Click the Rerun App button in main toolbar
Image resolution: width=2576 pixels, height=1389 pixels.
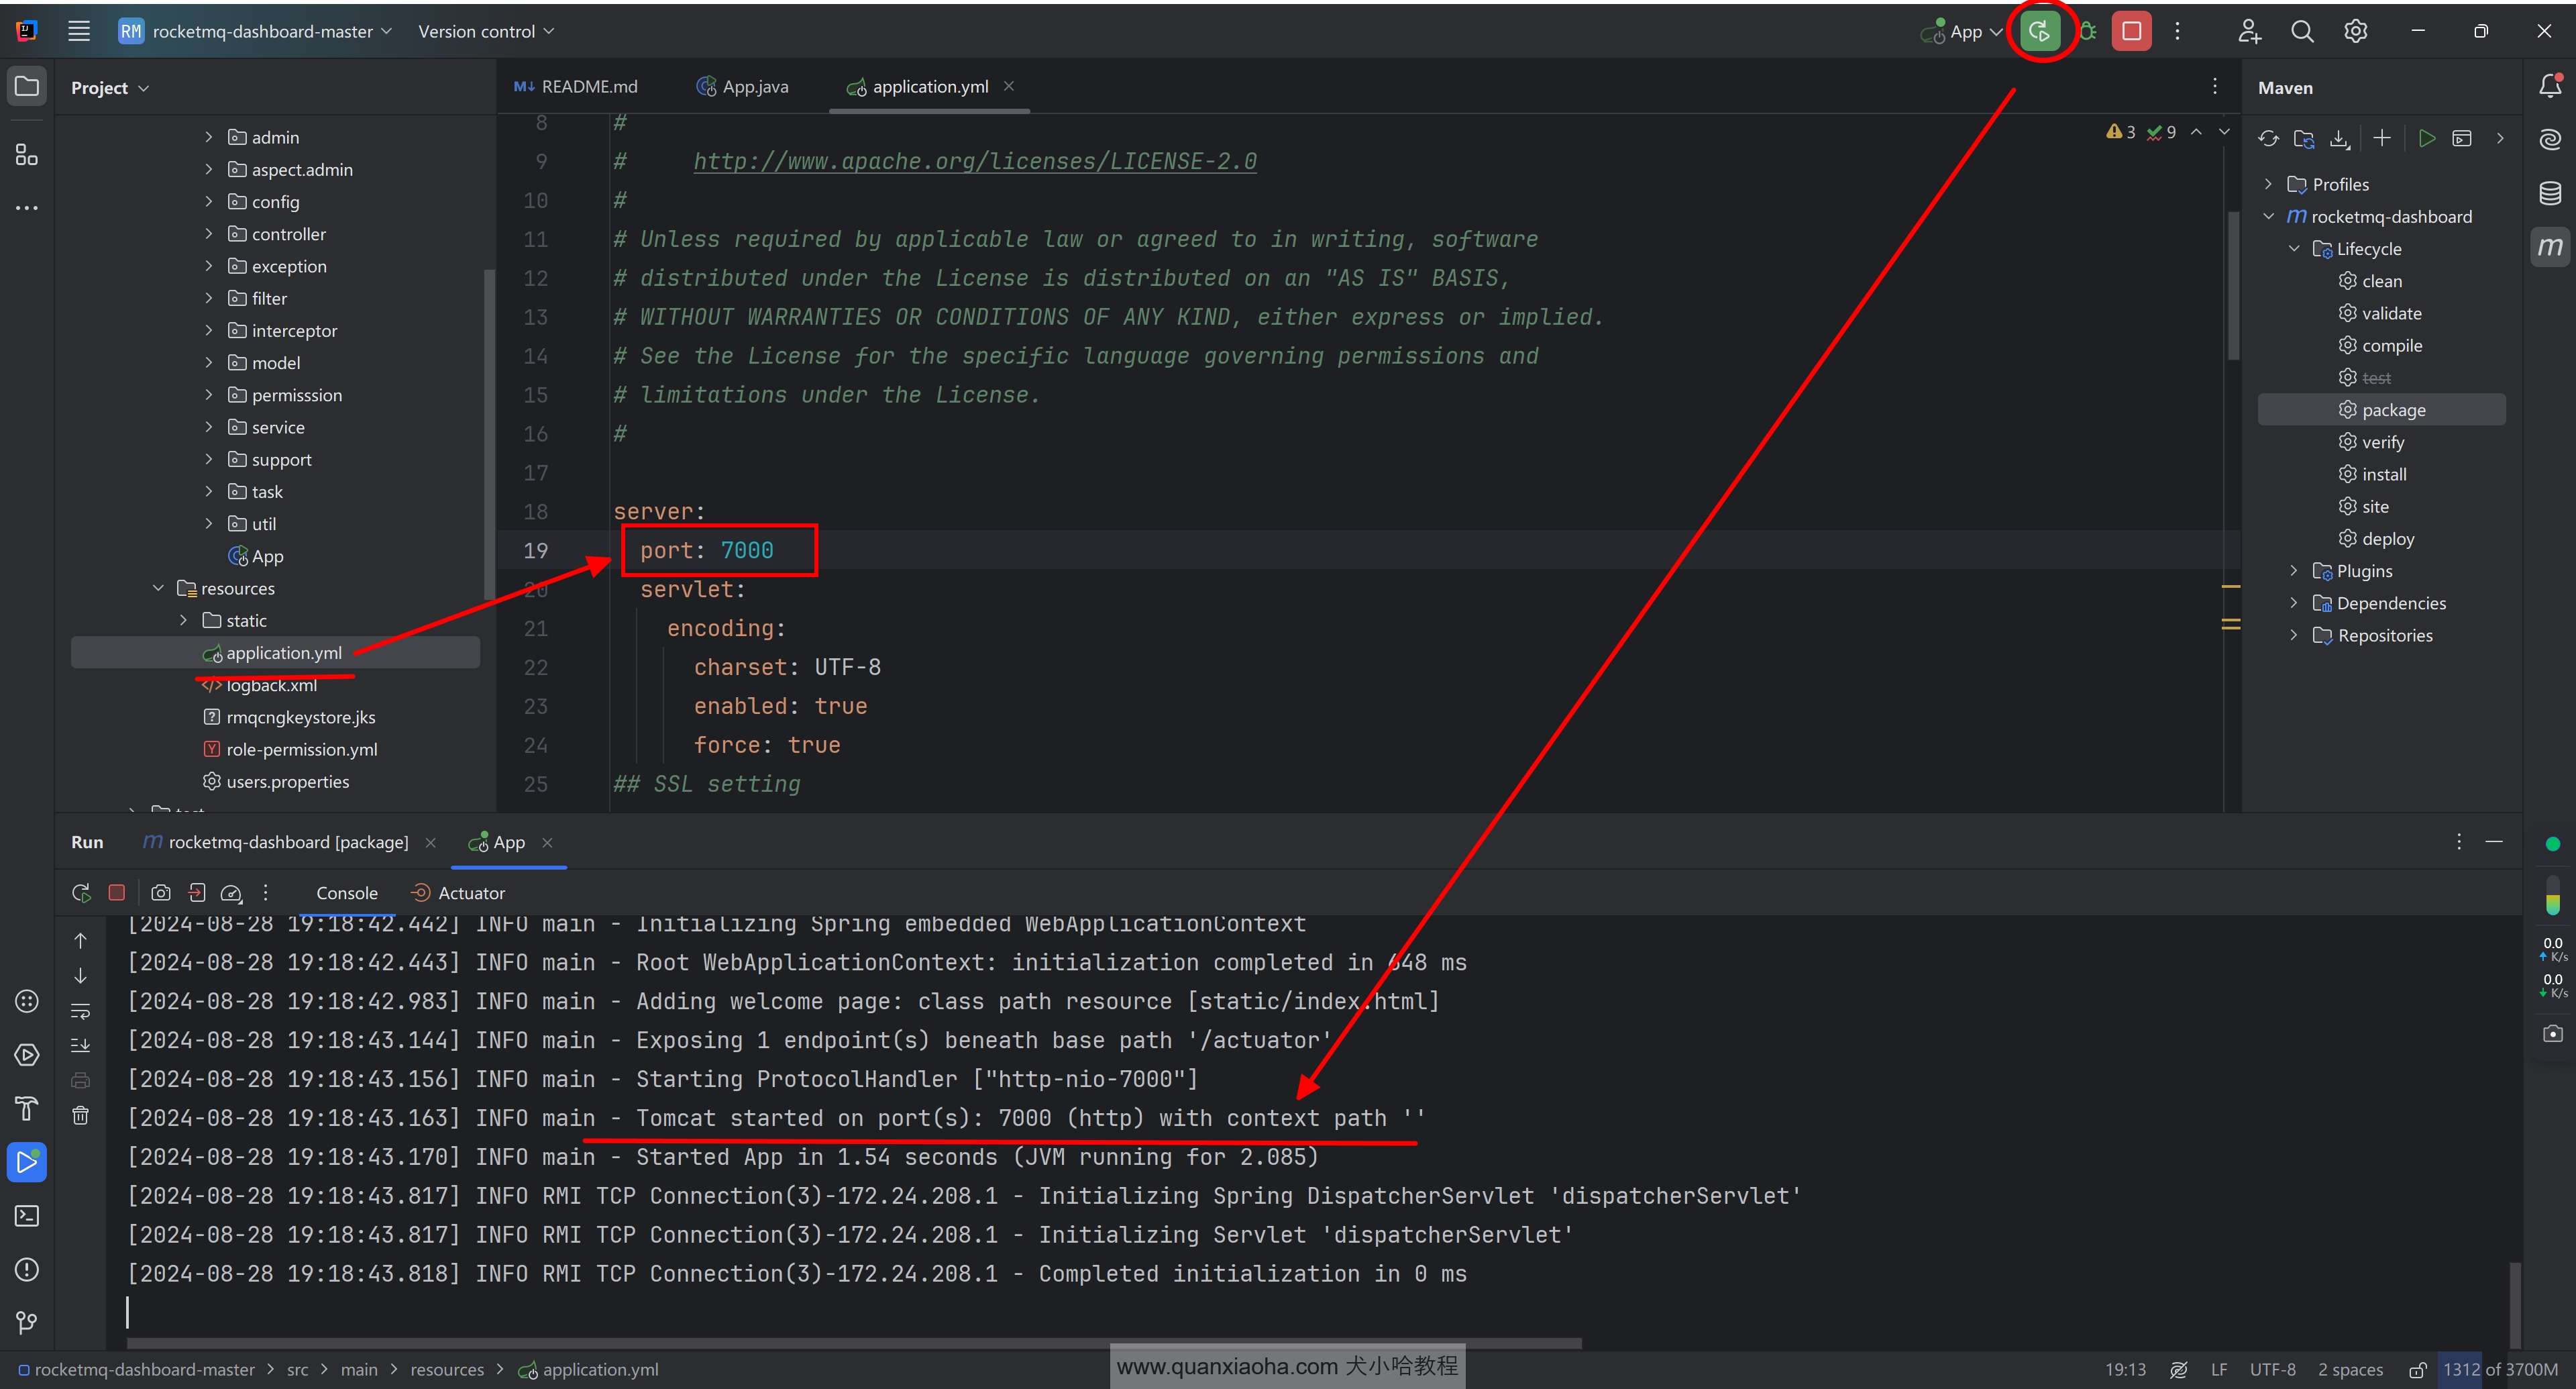pos(2039,31)
